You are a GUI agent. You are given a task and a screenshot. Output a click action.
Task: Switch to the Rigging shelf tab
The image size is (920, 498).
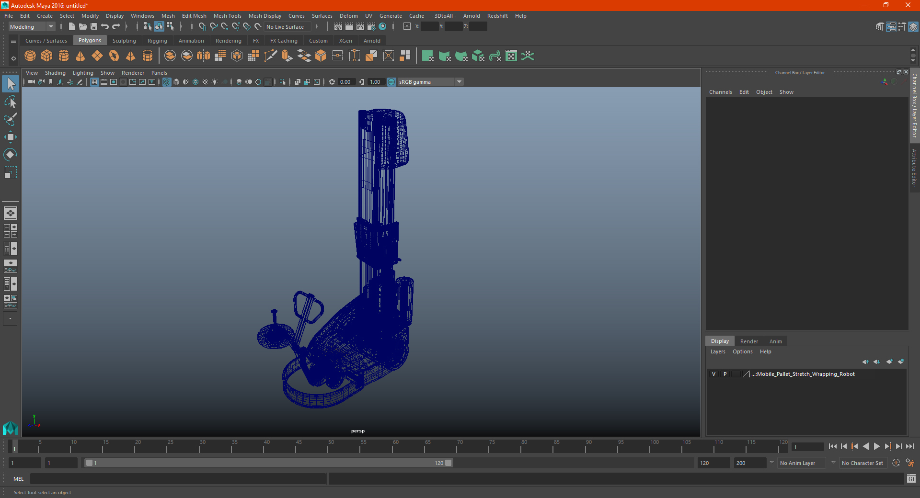[157, 41]
